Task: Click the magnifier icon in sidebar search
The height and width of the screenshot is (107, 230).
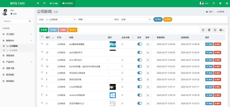Action: pyautogui.click(x=30, y=21)
